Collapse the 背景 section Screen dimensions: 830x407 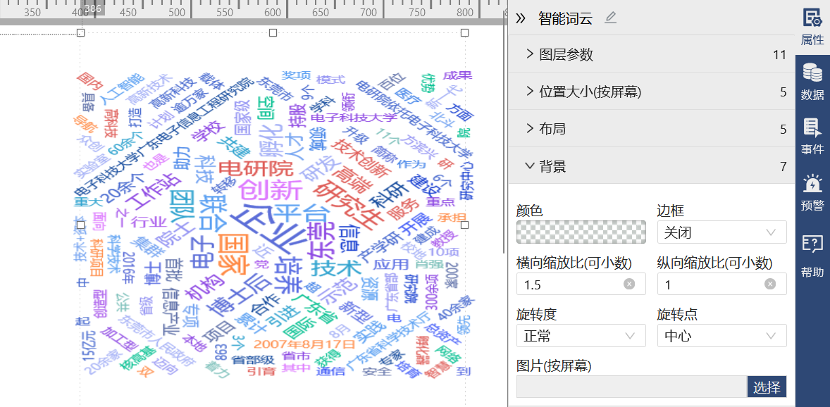click(x=651, y=166)
